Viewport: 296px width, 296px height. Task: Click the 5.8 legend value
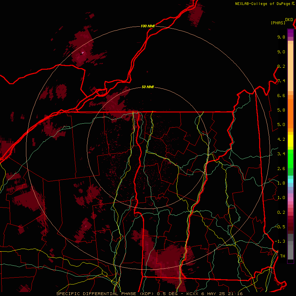[281, 110]
